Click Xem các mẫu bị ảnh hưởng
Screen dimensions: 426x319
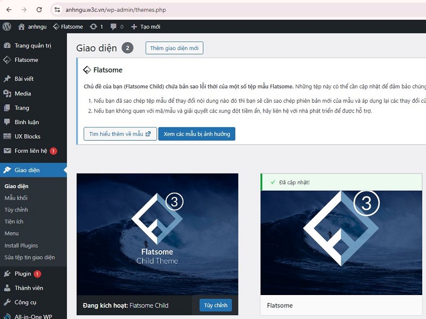click(196, 134)
